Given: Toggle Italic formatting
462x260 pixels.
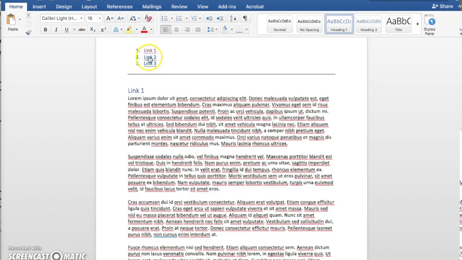Looking at the screenshot, I should coord(56,30).
